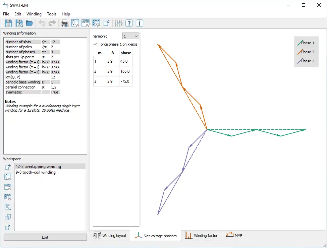The image size is (327, 248).
Task: Click the AUTO winding generator toolbar icon
Action: point(86,23)
